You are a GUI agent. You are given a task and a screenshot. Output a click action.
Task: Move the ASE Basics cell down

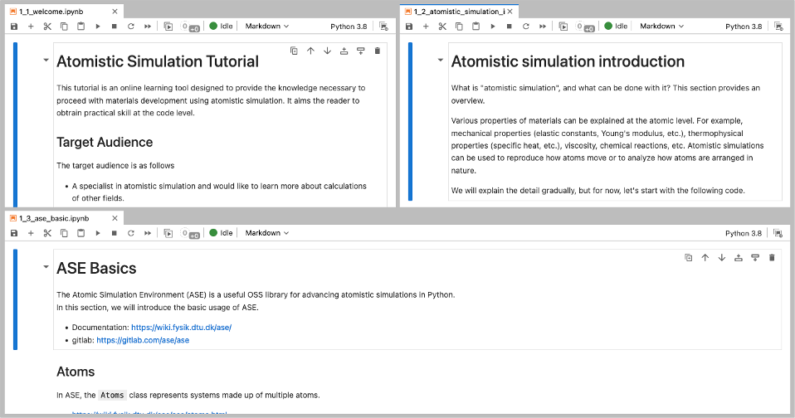point(722,258)
